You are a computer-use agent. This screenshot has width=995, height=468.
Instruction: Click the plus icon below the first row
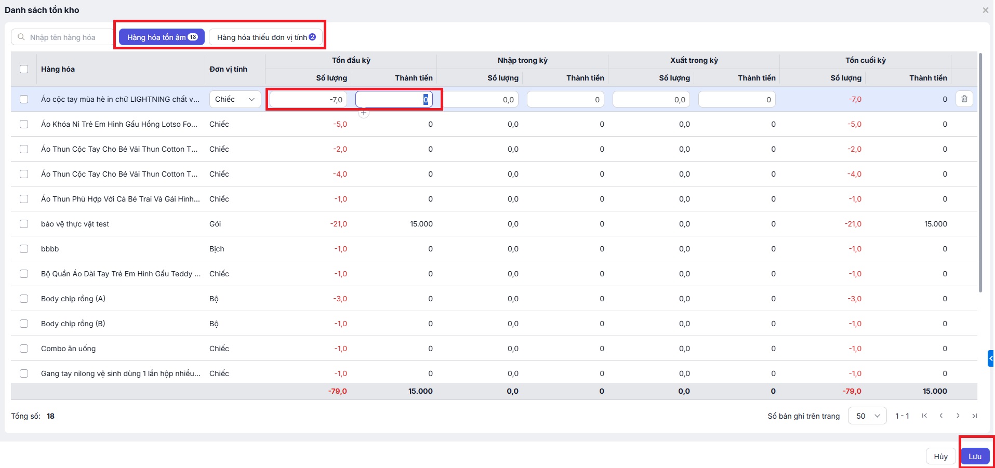click(x=364, y=113)
